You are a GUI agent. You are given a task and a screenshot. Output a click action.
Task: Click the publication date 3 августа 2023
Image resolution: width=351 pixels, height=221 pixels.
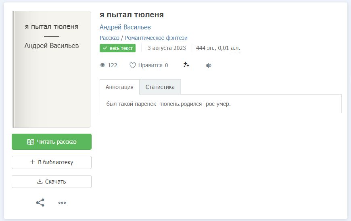(167, 48)
